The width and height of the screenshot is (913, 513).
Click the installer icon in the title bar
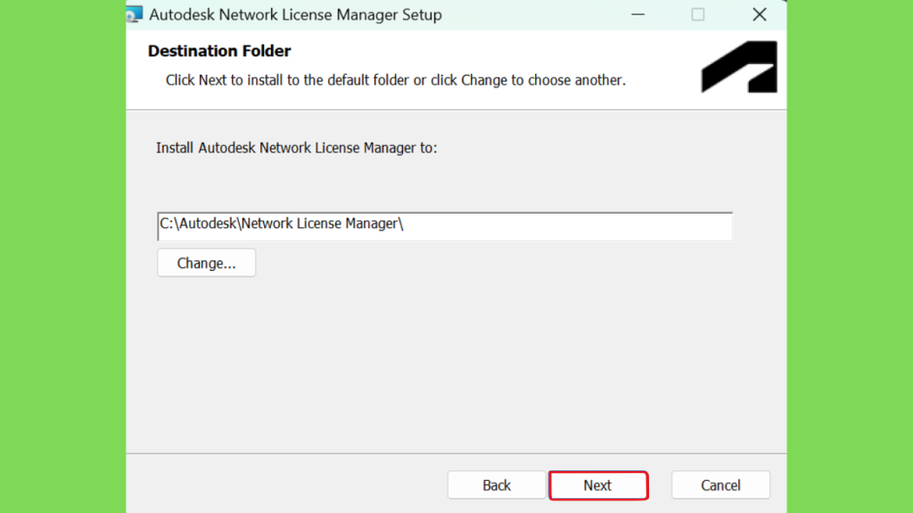point(135,14)
